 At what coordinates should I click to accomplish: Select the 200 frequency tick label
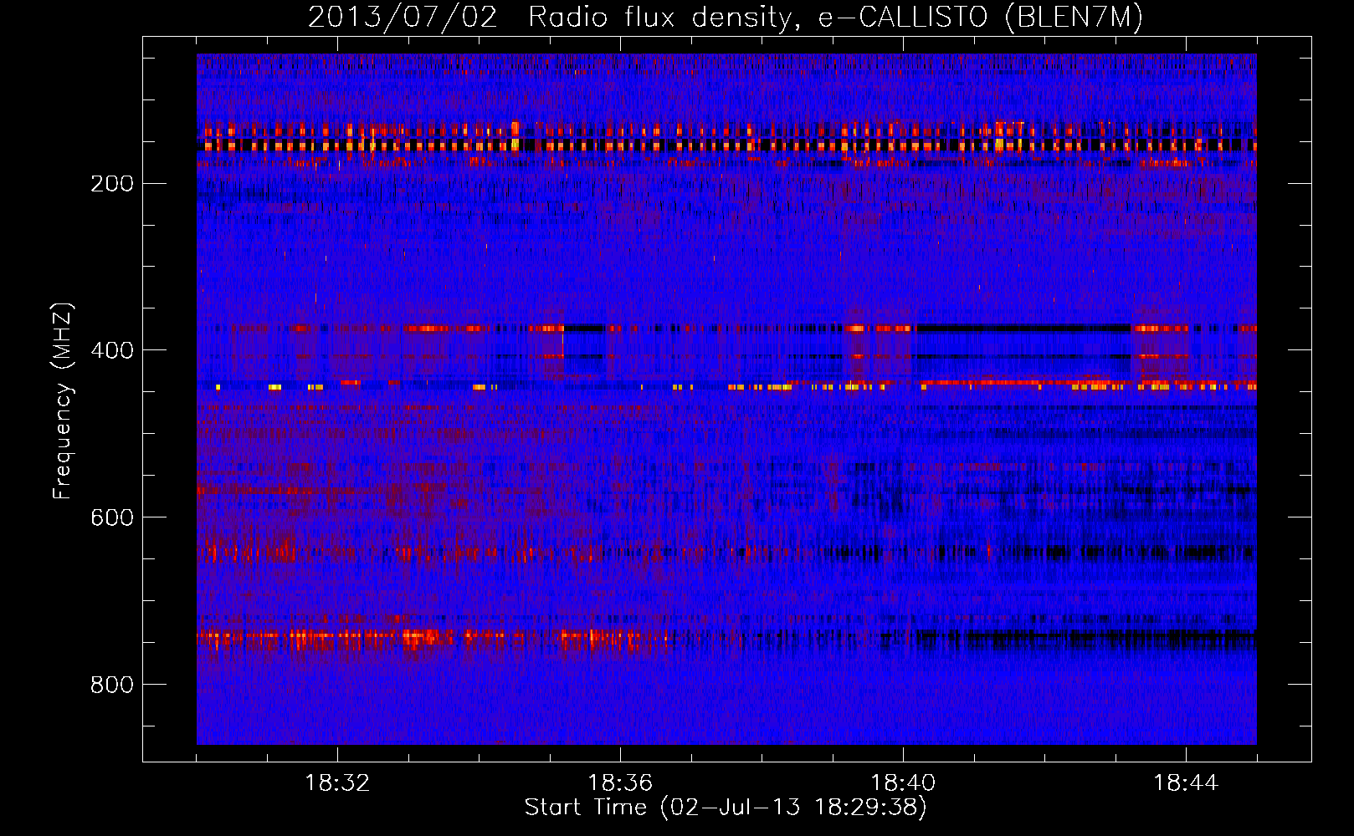click(112, 183)
